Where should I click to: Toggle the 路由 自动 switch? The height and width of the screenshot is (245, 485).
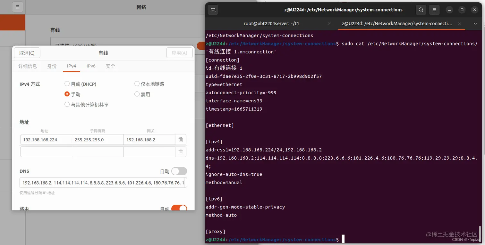point(179,208)
